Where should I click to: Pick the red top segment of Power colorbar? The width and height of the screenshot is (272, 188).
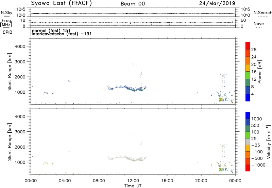(x=248, y=45)
